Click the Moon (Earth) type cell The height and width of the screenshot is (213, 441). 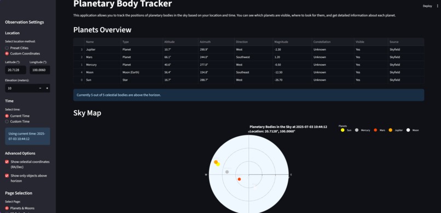point(142,72)
